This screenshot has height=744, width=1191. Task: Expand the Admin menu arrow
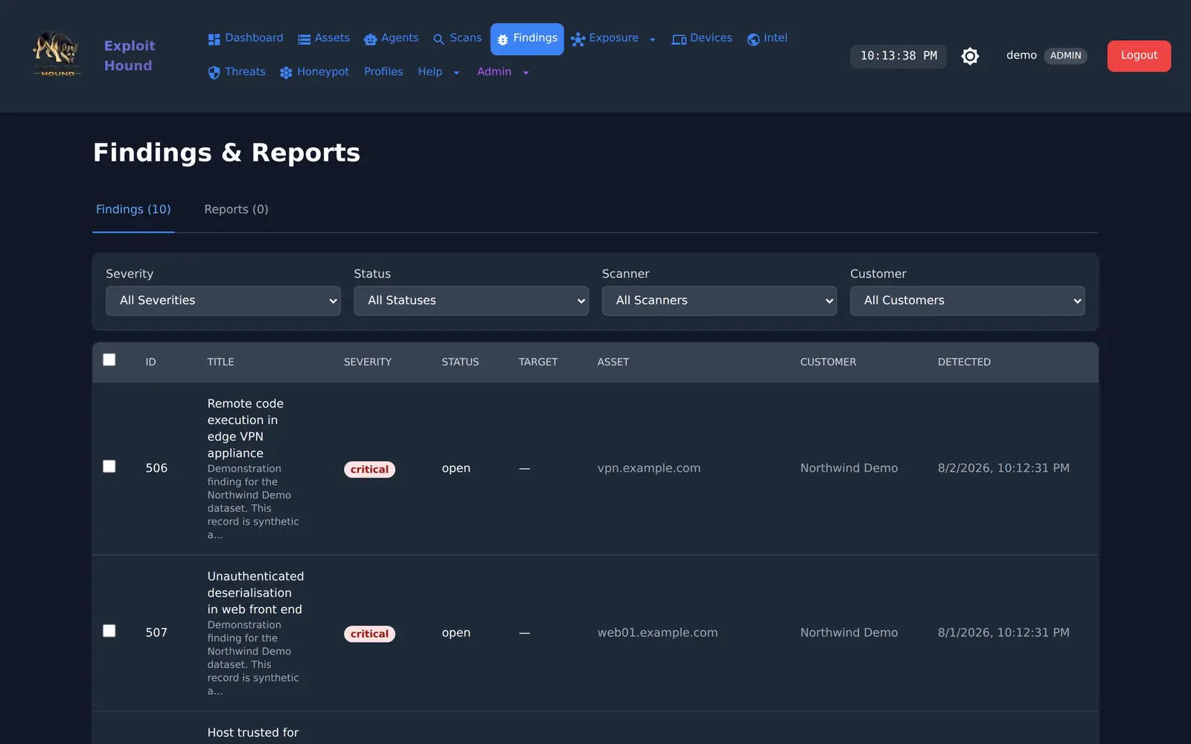click(x=526, y=73)
